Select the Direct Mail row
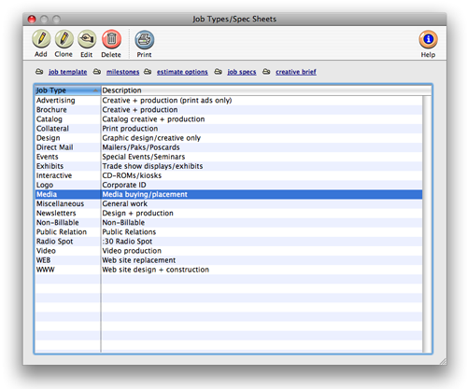467x389 pixels. pos(229,147)
